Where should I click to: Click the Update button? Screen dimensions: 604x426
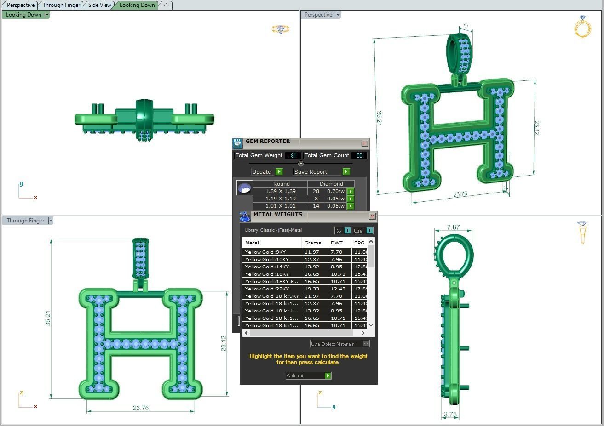262,172
